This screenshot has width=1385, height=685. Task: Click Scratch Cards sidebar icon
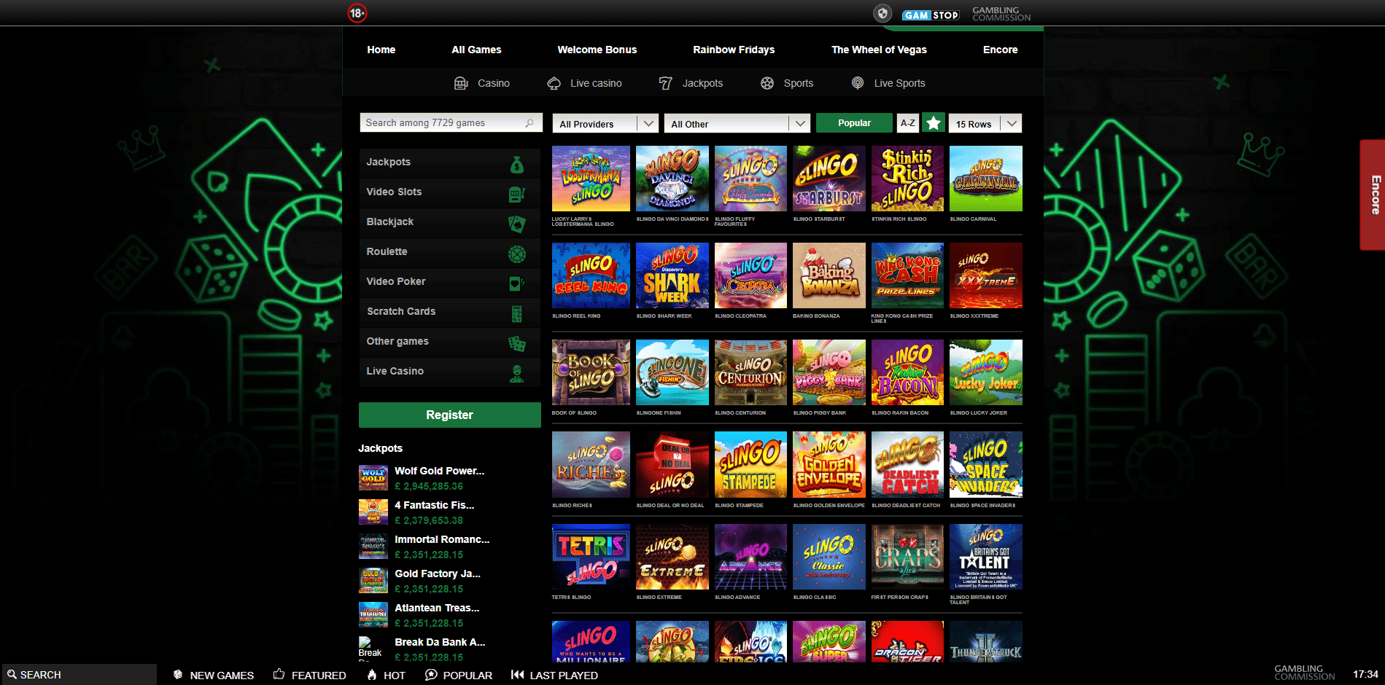pos(517,314)
